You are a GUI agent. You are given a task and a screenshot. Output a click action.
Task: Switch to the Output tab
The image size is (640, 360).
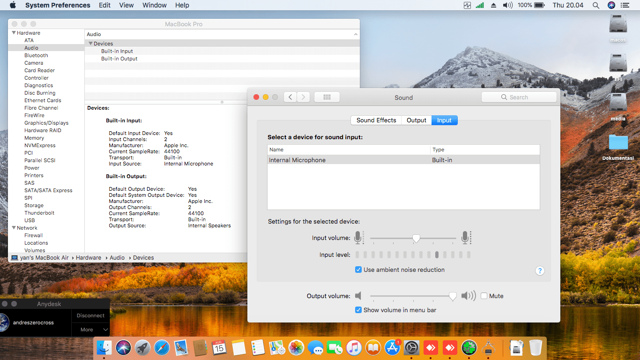click(x=416, y=120)
